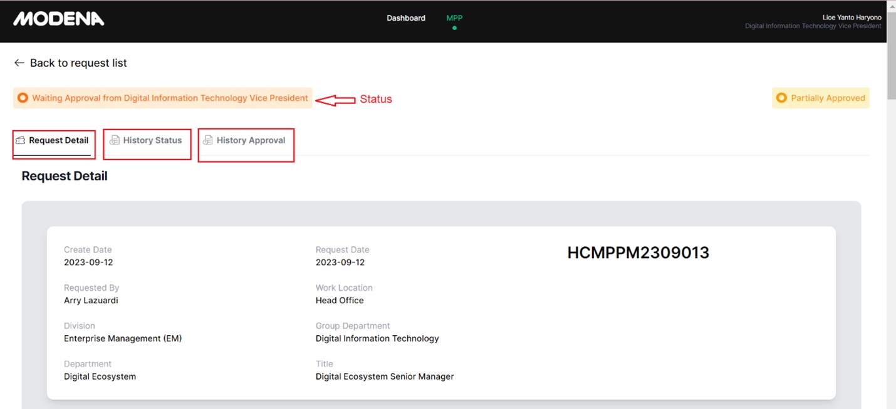This screenshot has width=896, height=409.
Task: Click the circle icon in the Partially Approved badge
Action: point(781,98)
